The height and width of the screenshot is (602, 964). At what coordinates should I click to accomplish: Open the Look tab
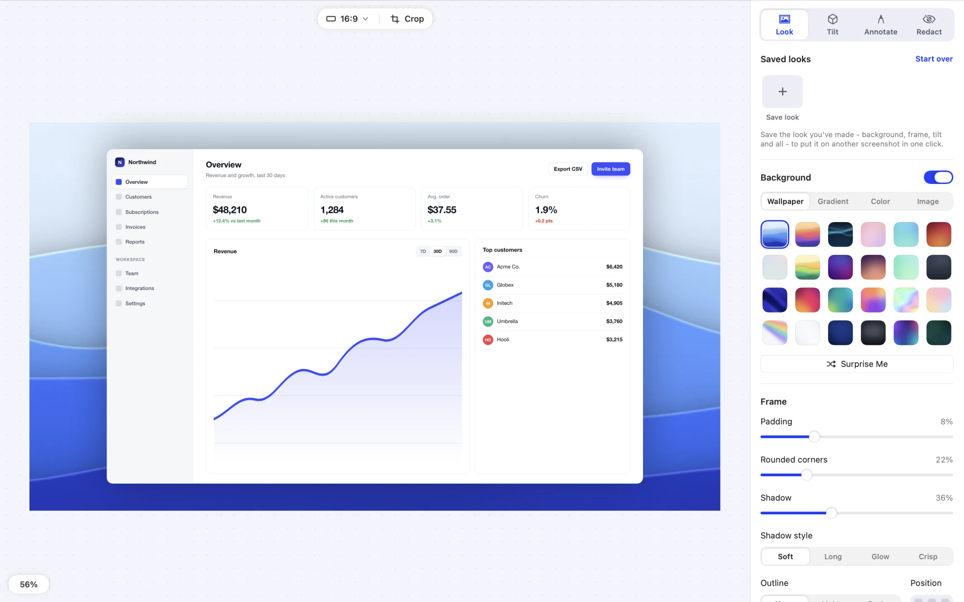tap(784, 25)
